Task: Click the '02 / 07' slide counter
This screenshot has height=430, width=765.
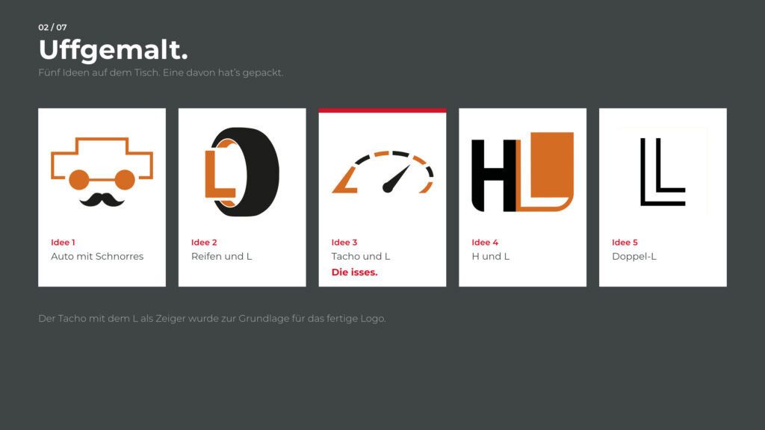Action: point(53,28)
